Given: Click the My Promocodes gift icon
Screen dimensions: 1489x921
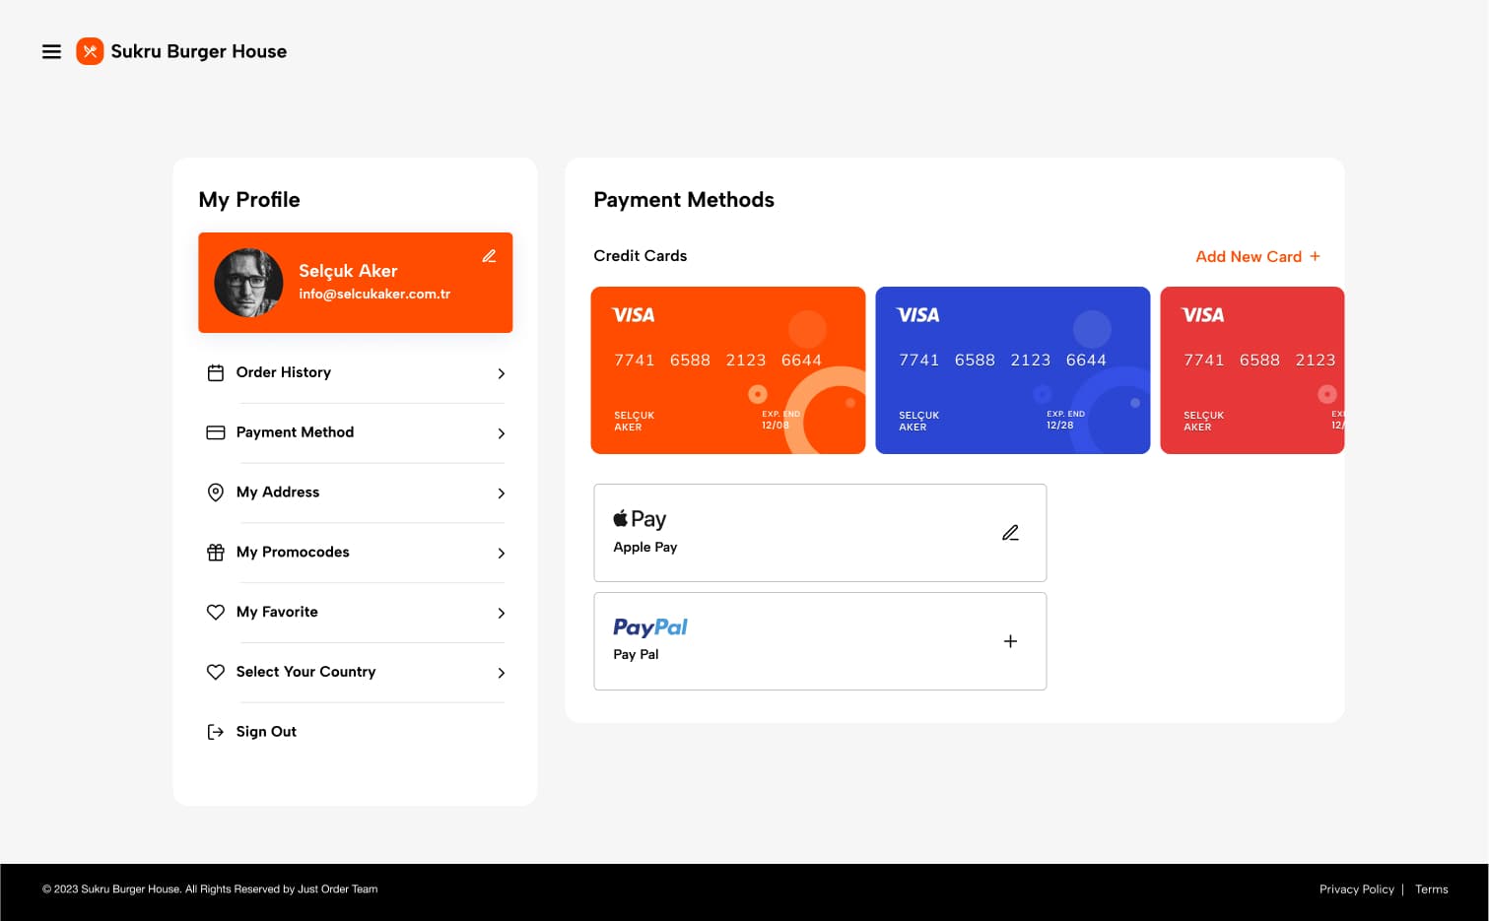Looking at the screenshot, I should click(216, 553).
